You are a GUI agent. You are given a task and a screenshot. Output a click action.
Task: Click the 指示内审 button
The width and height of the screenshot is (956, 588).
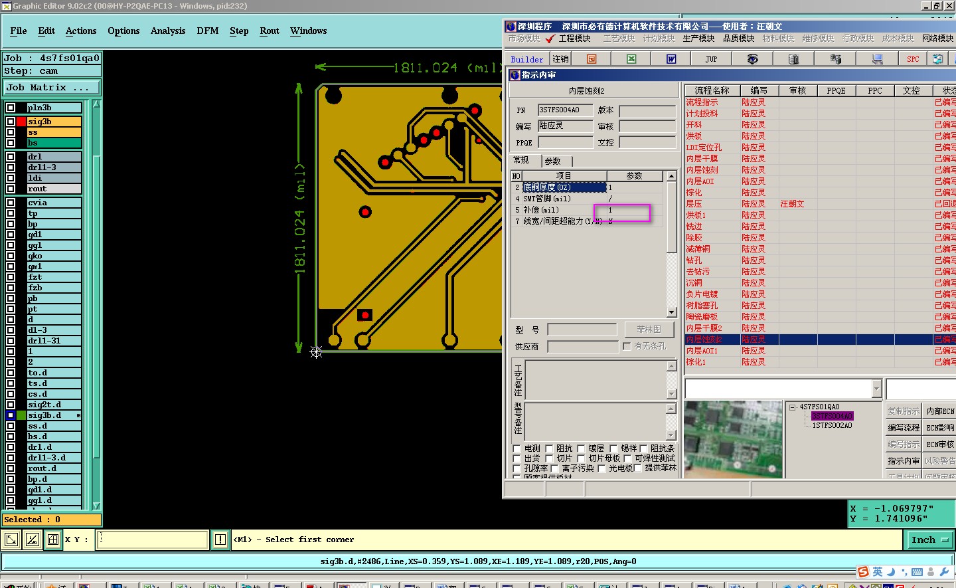pyautogui.click(x=904, y=461)
